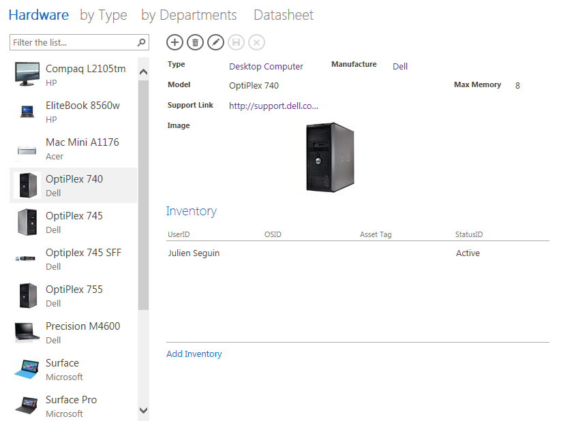This screenshot has height=421, width=561.
Task: Click the floppy disk save icon
Action: (236, 42)
